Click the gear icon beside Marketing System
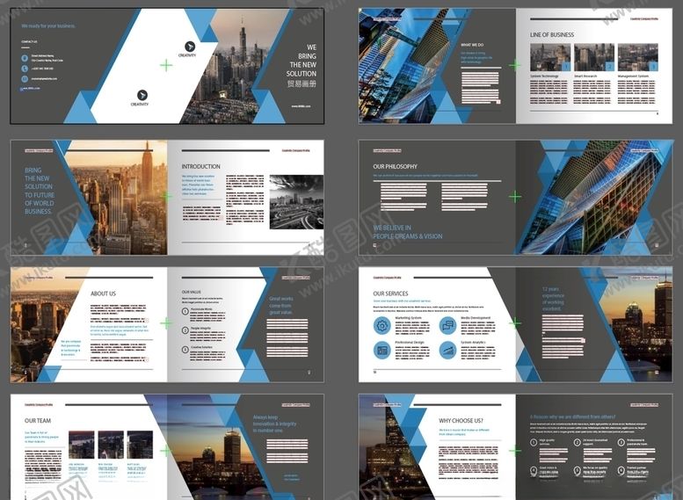683x500 pixels. (382, 325)
